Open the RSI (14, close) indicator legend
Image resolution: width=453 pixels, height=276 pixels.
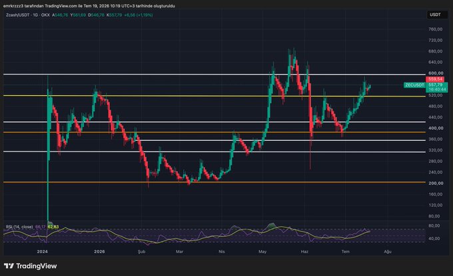coord(19,227)
